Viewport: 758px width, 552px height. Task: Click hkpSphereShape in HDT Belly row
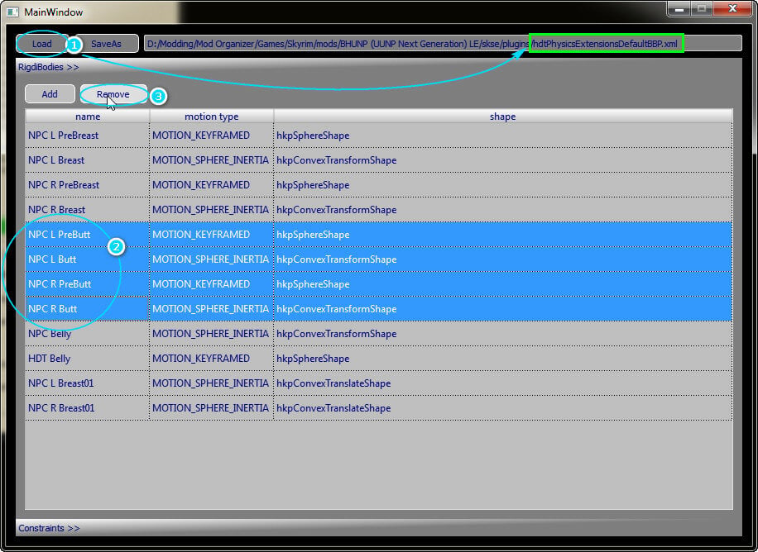(313, 359)
